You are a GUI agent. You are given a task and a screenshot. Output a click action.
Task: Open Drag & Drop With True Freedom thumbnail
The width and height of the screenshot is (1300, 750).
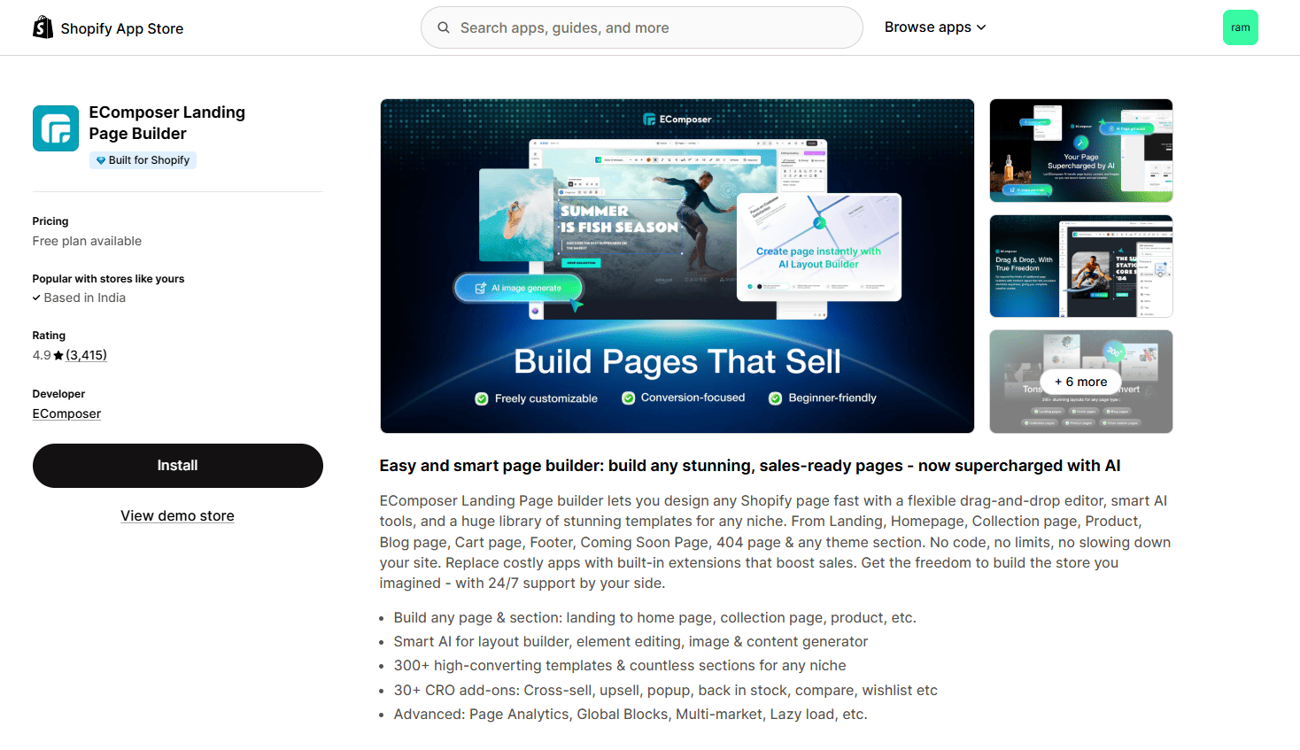[x=1081, y=266]
